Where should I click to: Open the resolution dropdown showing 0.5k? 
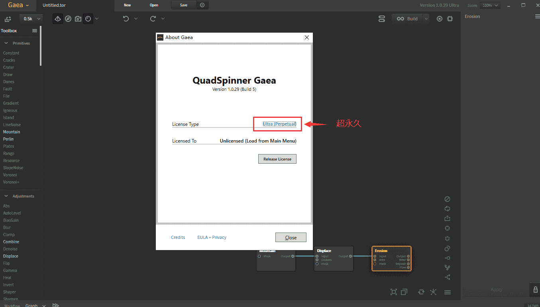[x=31, y=18]
